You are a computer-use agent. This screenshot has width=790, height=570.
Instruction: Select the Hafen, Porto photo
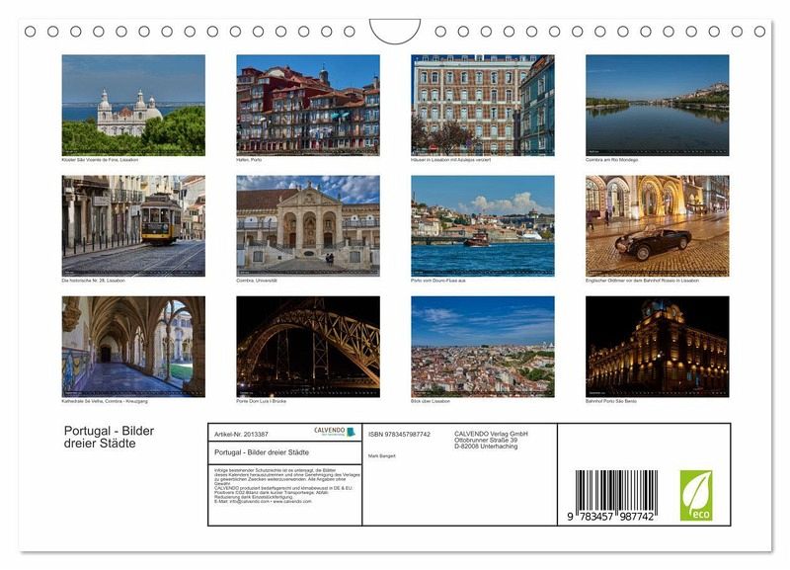pos(308,105)
